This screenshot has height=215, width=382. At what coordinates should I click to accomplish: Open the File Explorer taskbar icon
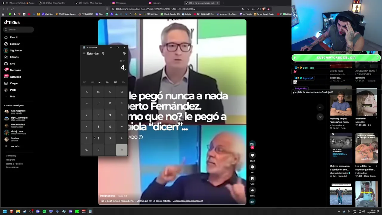click(x=18, y=211)
